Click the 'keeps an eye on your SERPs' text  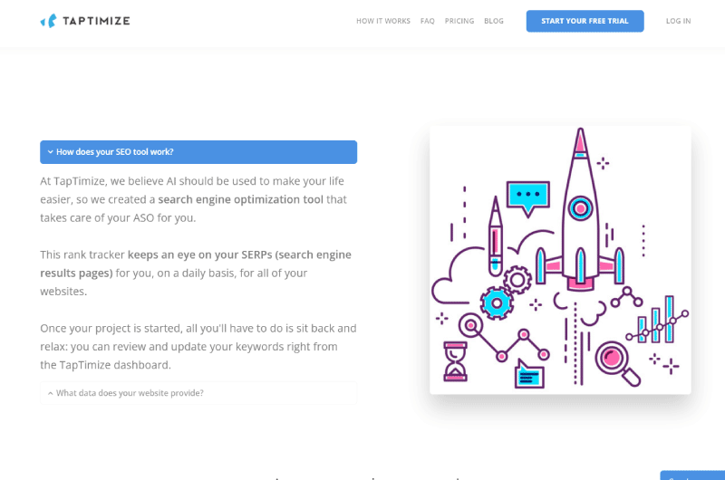(199, 255)
